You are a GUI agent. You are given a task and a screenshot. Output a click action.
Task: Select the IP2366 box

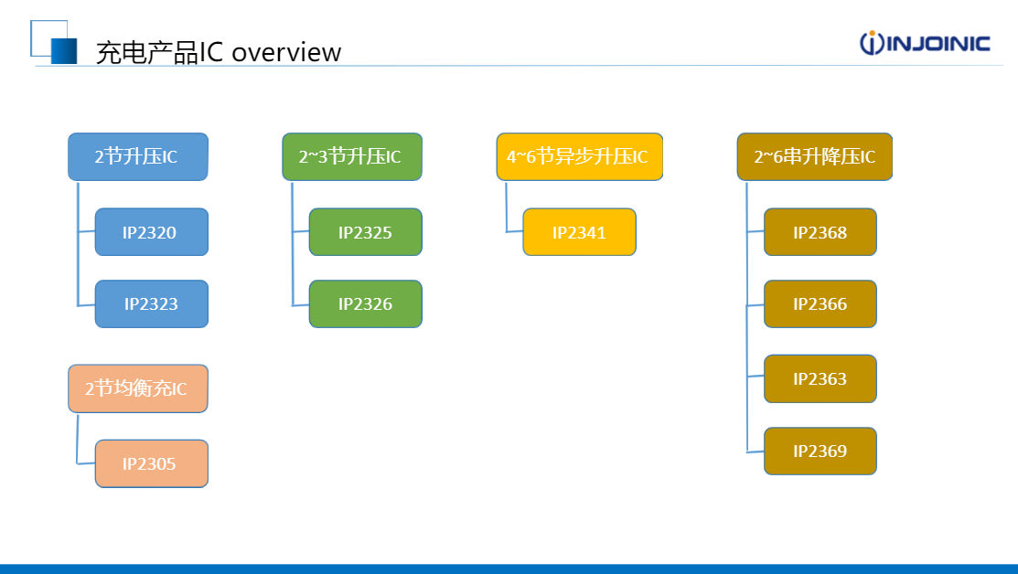[x=820, y=304]
